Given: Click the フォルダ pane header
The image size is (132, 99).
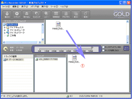Looking at the screenshot, I should 50,56.
